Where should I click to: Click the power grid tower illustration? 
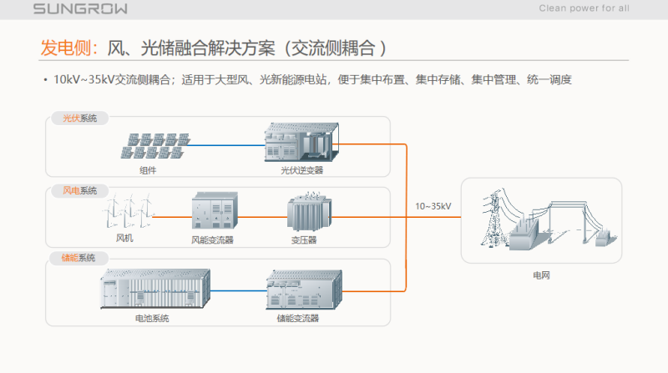point(549,219)
